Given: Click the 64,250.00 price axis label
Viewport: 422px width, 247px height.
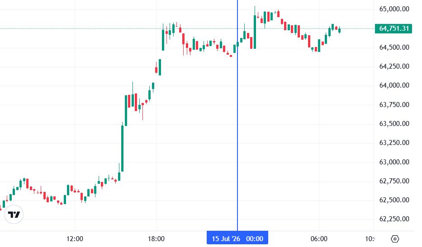Looking at the screenshot, I should 394,66.
